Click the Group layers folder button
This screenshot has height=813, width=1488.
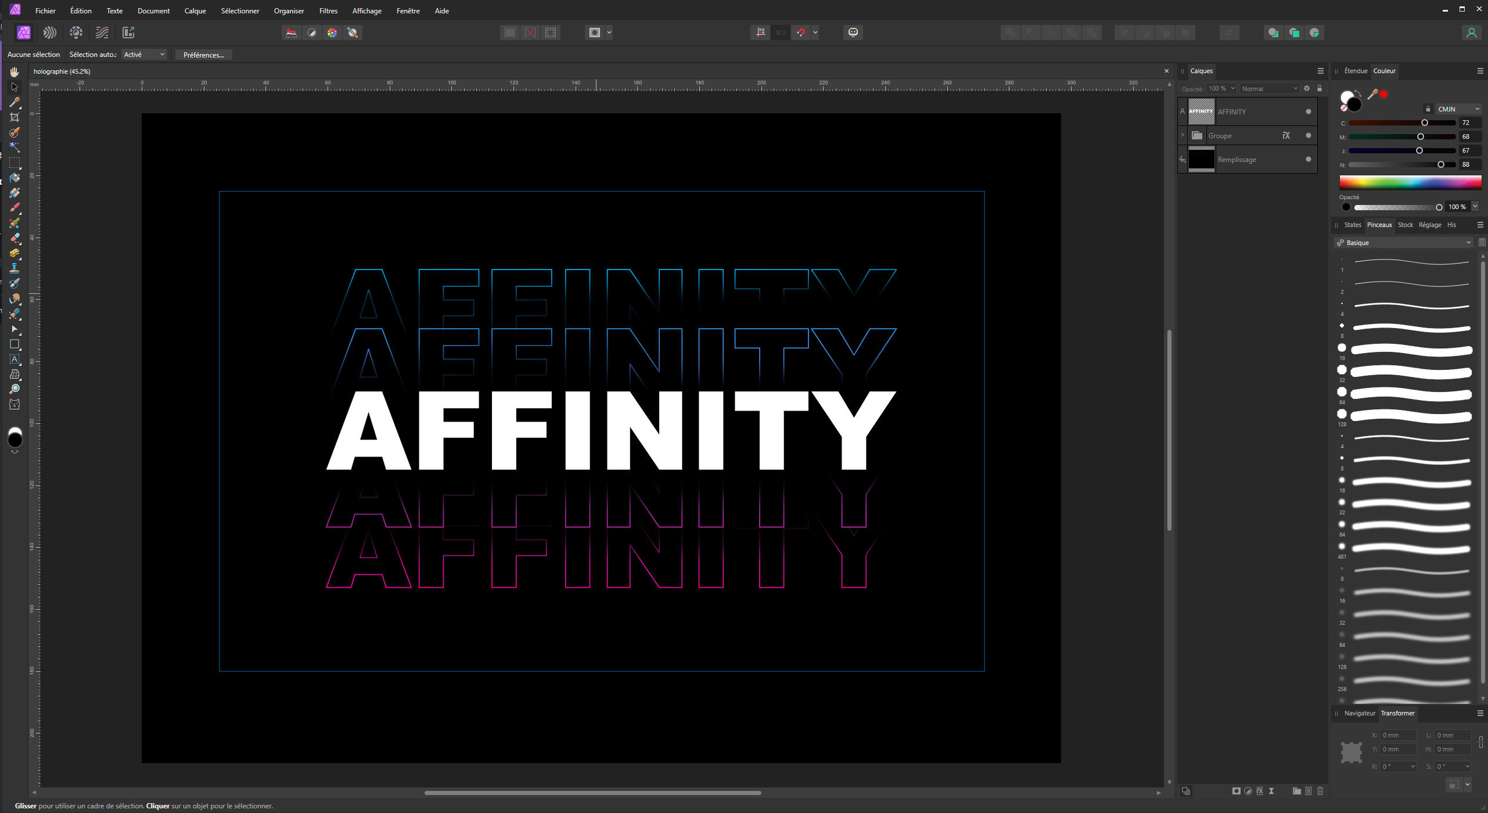(x=1297, y=791)
